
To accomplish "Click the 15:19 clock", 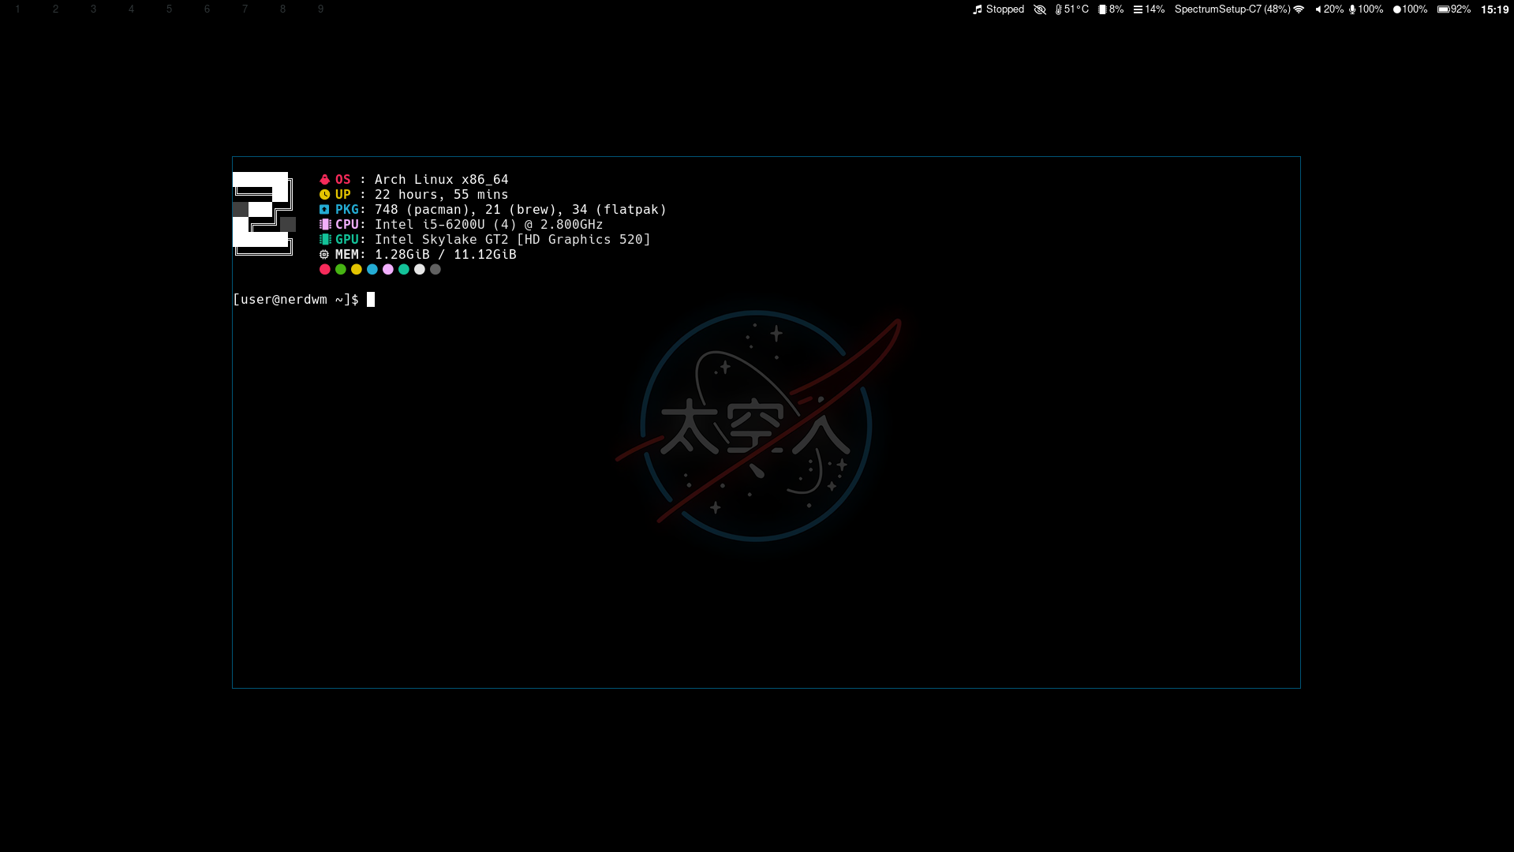I will [x=1494, y=9].
